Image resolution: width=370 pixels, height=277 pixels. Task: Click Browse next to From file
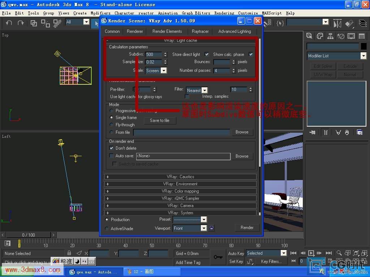click(x=242, y=132)
